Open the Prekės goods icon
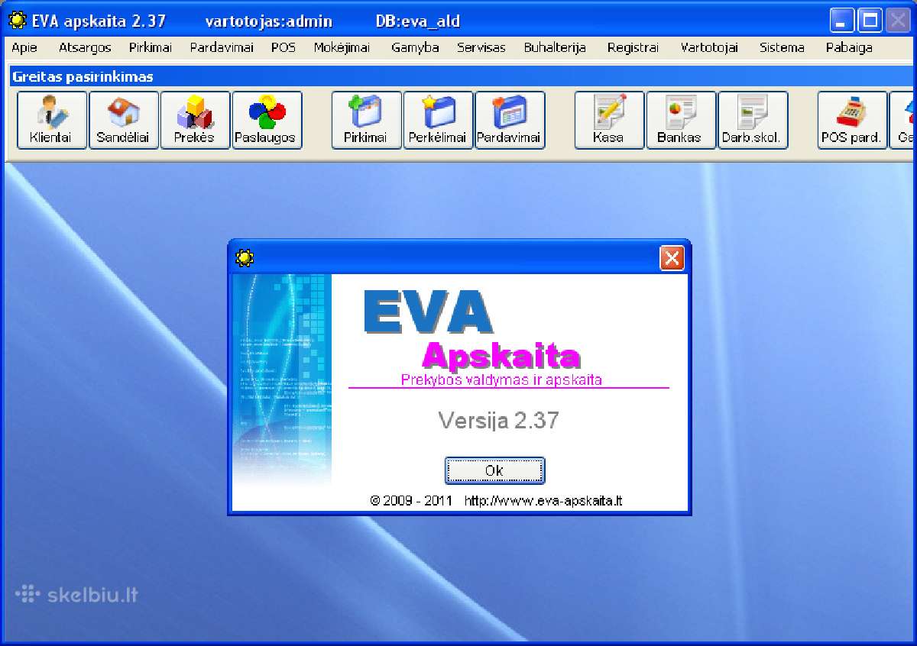The height and width of the screenshot is (646, 917). [x=195, y=120]
